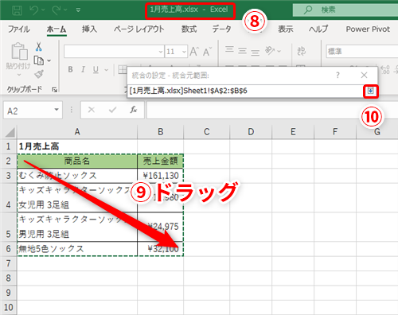Switch to the 挿入 ribbon tab

pos(89,29)
